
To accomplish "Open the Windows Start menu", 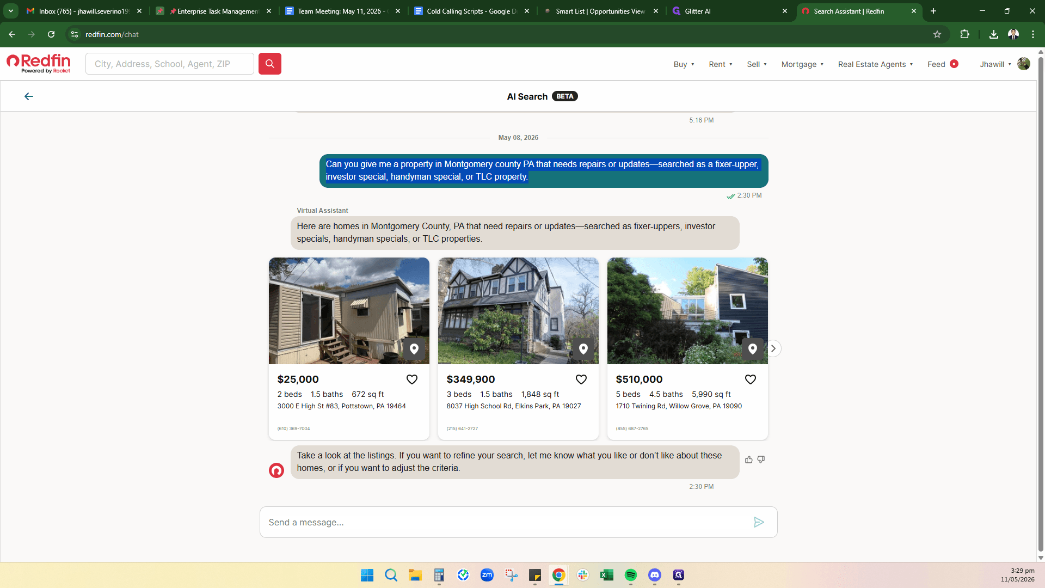I will (367, 575).
